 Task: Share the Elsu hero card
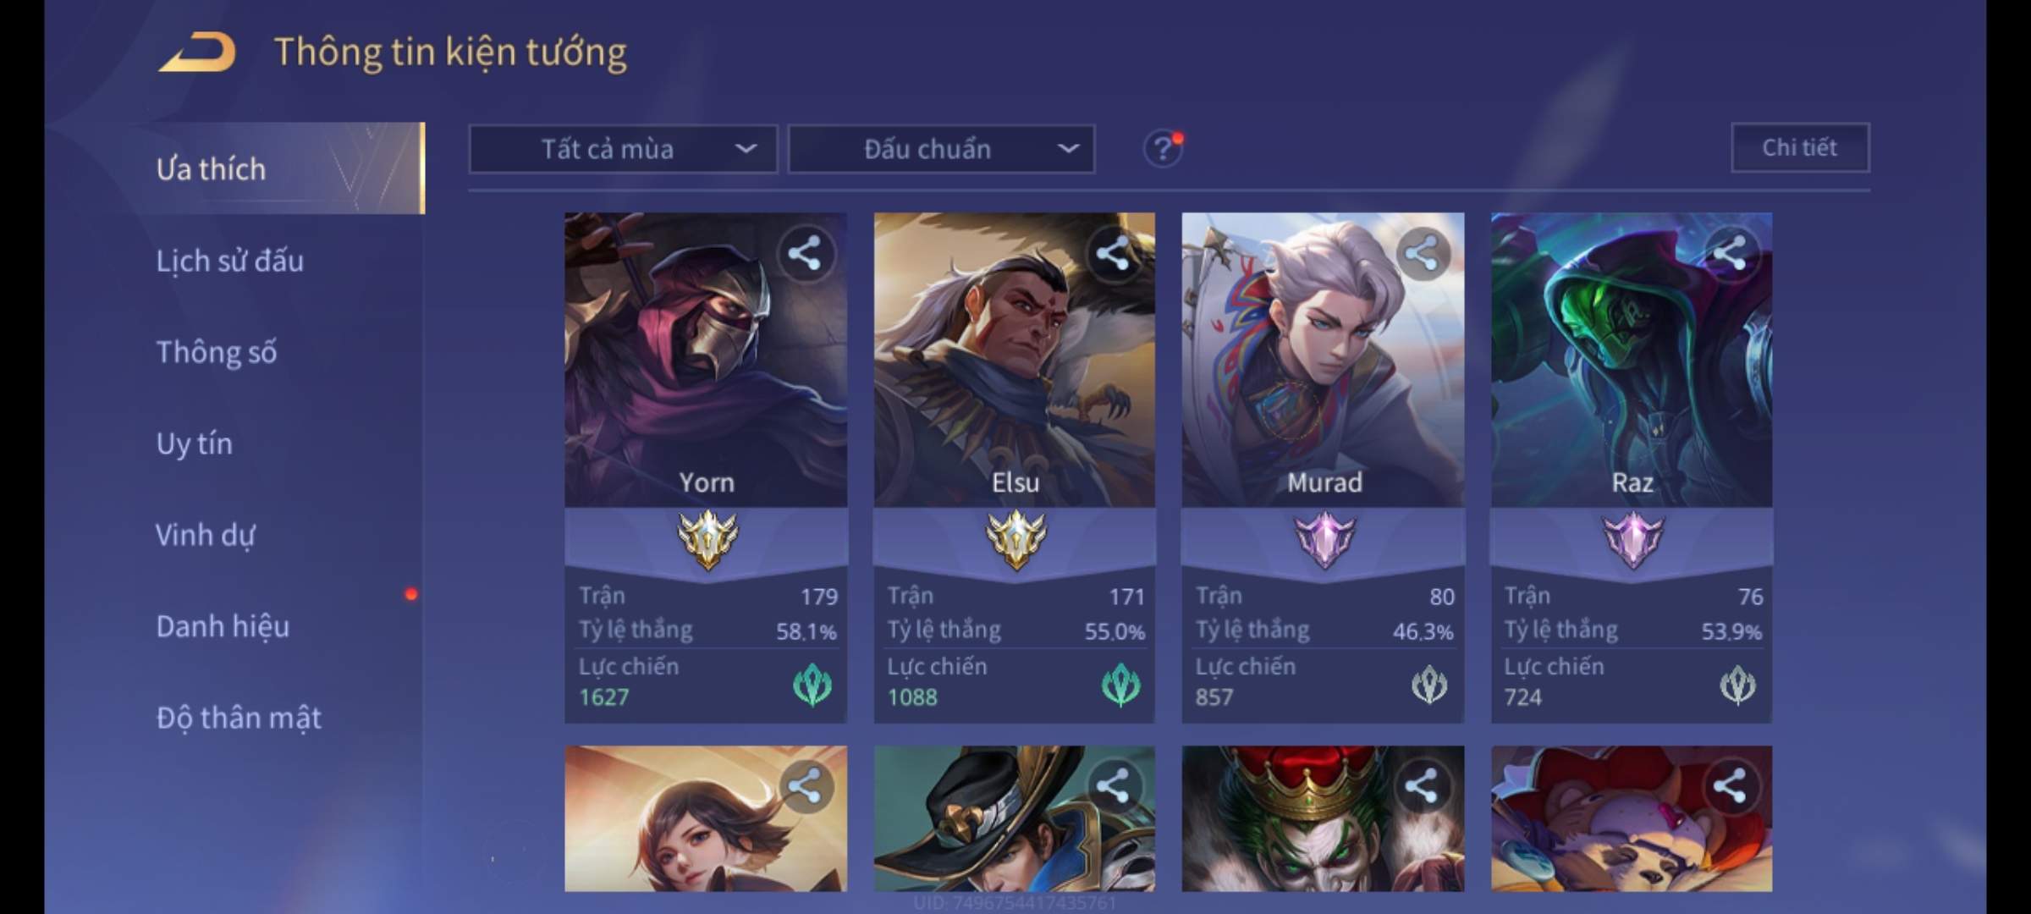(1112, 253)
